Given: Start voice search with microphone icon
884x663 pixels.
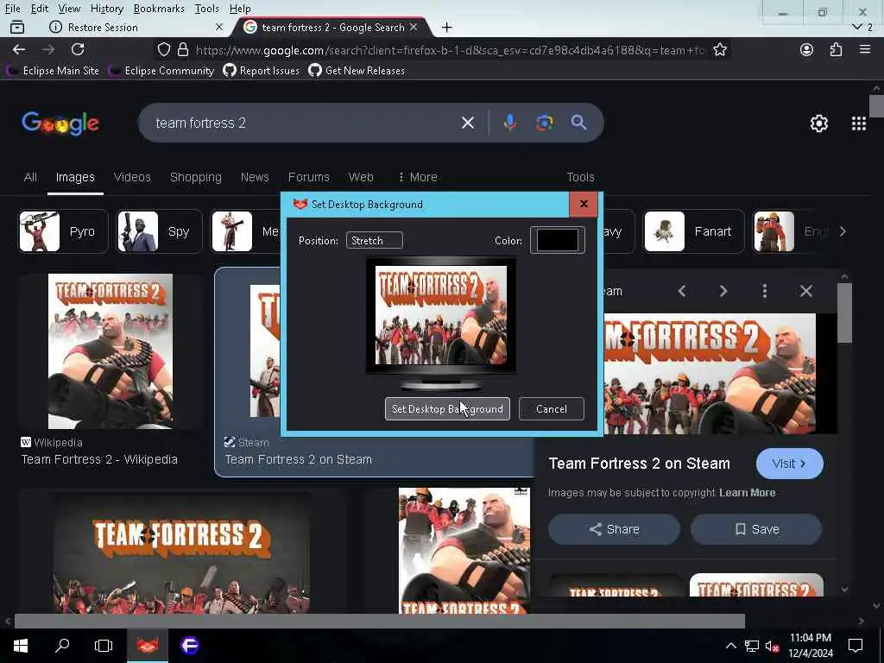Looking at the screenshot, I should point(509,123).
